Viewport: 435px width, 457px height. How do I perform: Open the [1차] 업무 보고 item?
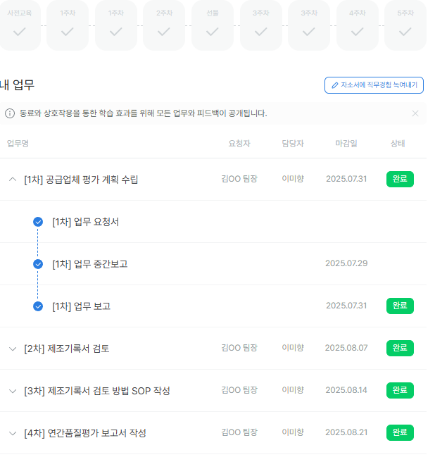[x=81, y=306]
